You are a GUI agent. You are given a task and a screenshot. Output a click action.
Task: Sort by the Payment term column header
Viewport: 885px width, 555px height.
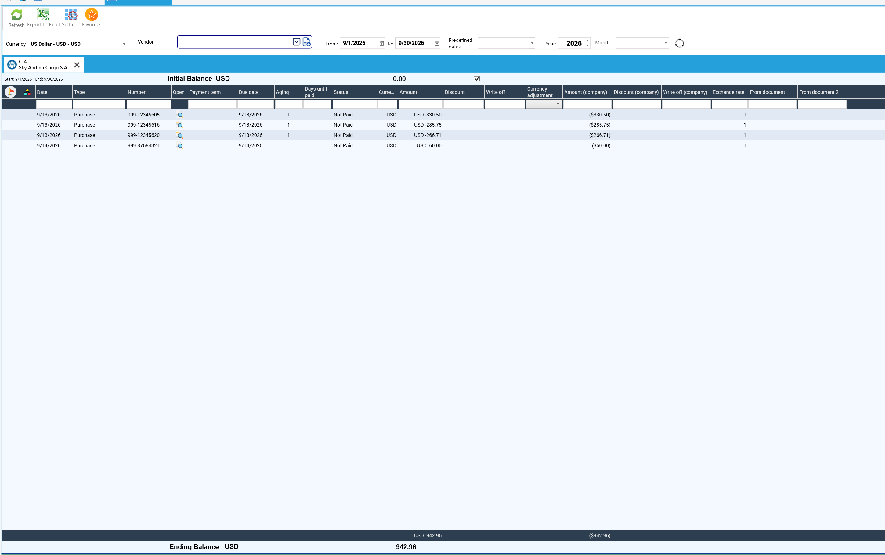pos(212,92)
